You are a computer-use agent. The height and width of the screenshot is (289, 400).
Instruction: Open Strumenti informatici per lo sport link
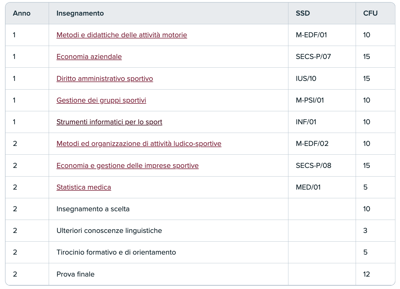[x=109, y=122]
